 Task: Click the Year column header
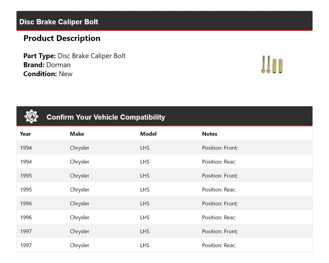[25, 134]
